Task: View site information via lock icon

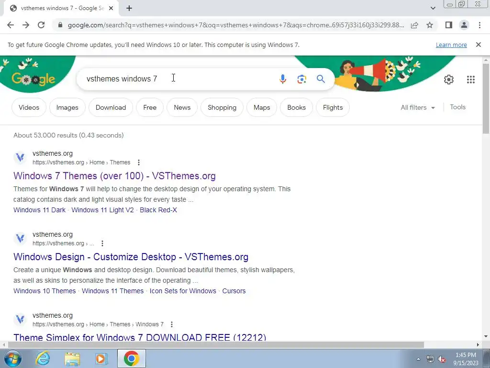Action: pos(60,25)
